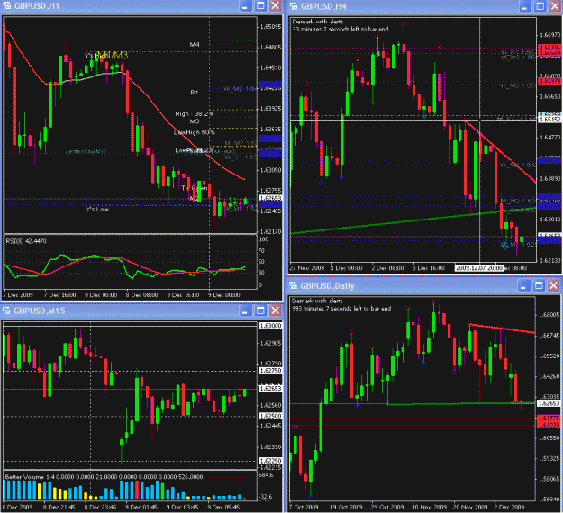Click the GBPUSD,H1 window chart icon

[6, 6]
